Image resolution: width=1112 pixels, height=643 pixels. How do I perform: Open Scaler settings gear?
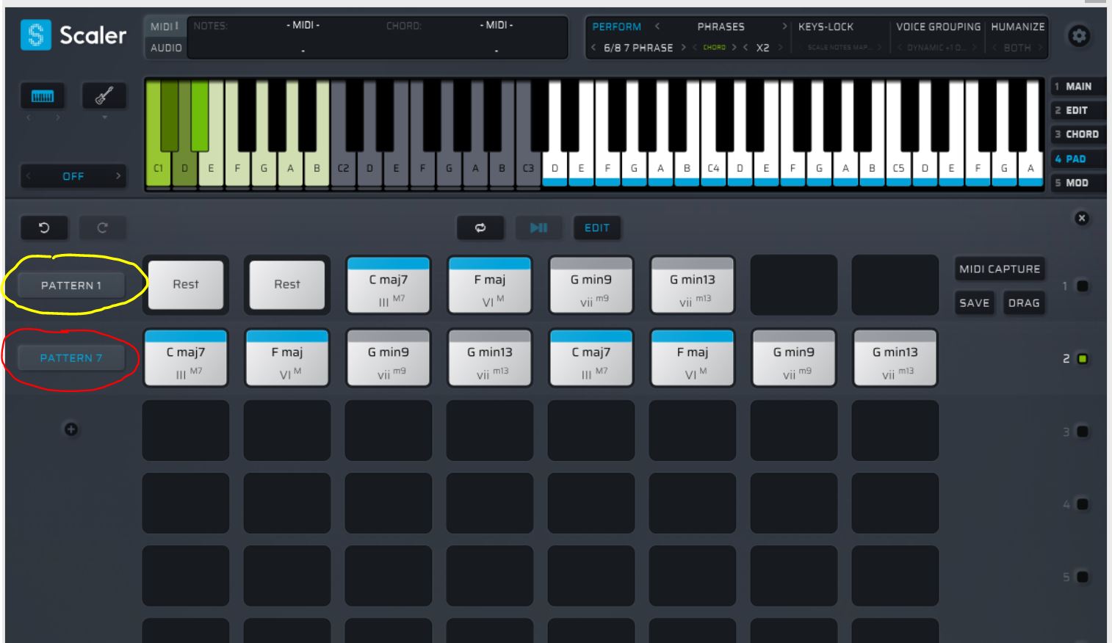click(1079, 36)
